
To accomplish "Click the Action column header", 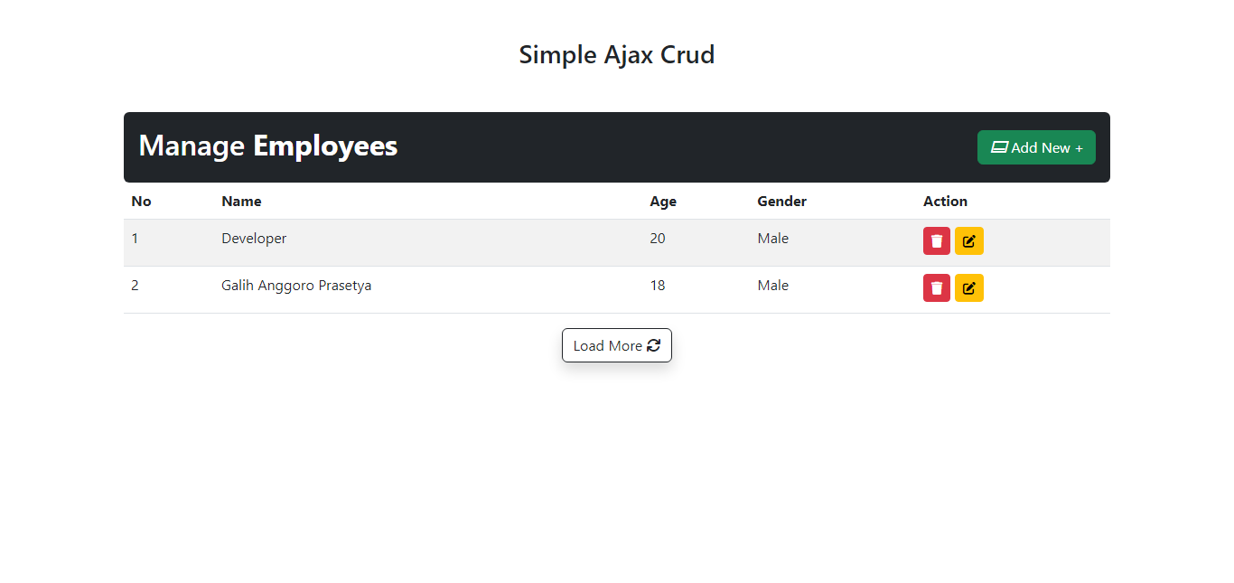I will pos(945,202).
